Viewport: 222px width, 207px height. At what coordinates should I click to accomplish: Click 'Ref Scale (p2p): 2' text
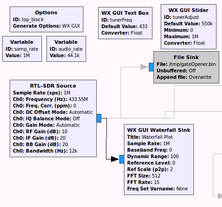point(150,169)
